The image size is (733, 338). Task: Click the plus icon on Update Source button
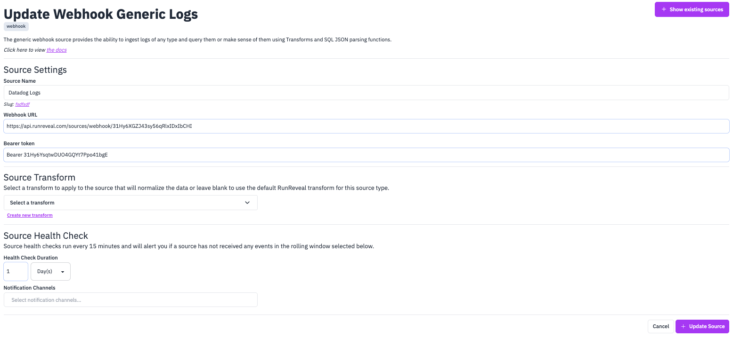point(684,326)
